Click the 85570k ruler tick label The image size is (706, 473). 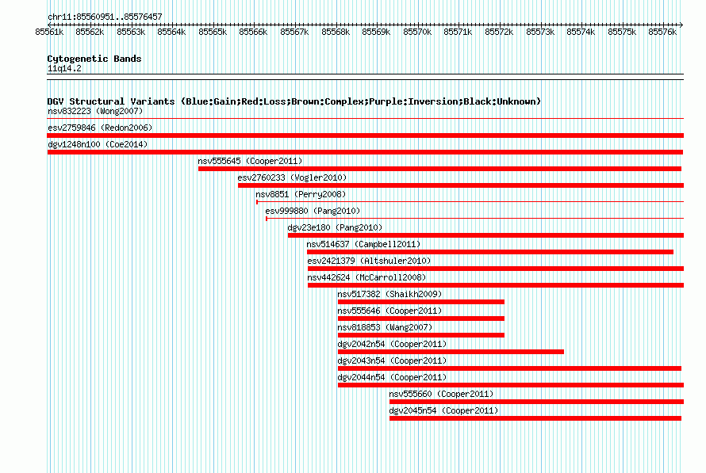pos(417,32)
